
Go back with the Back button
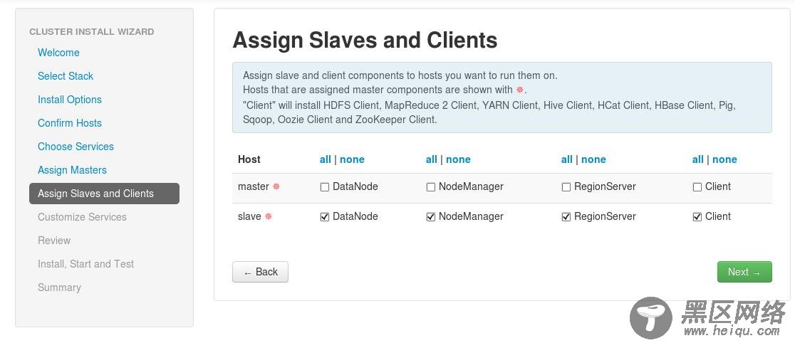click(260, 272)
